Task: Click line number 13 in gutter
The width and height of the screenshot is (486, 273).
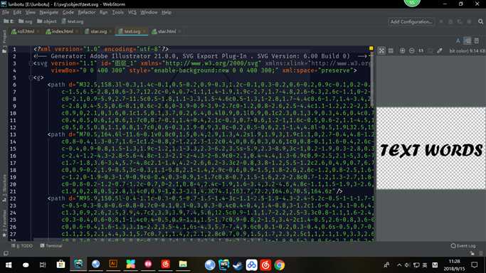Action: pyautogui.click(x=13, y=134)
